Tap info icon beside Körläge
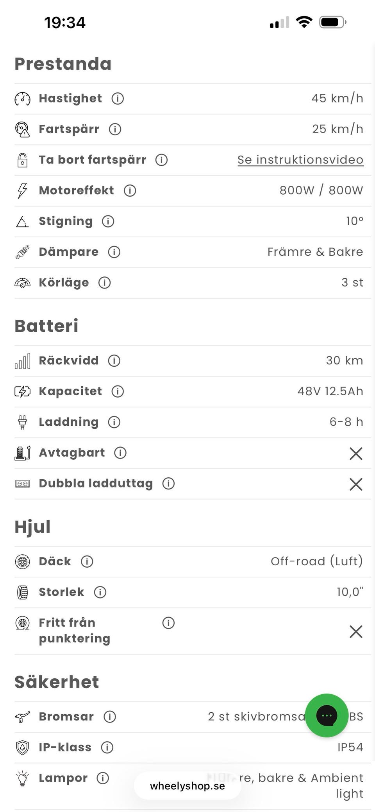The image size is (375, 812). [104, 283]
